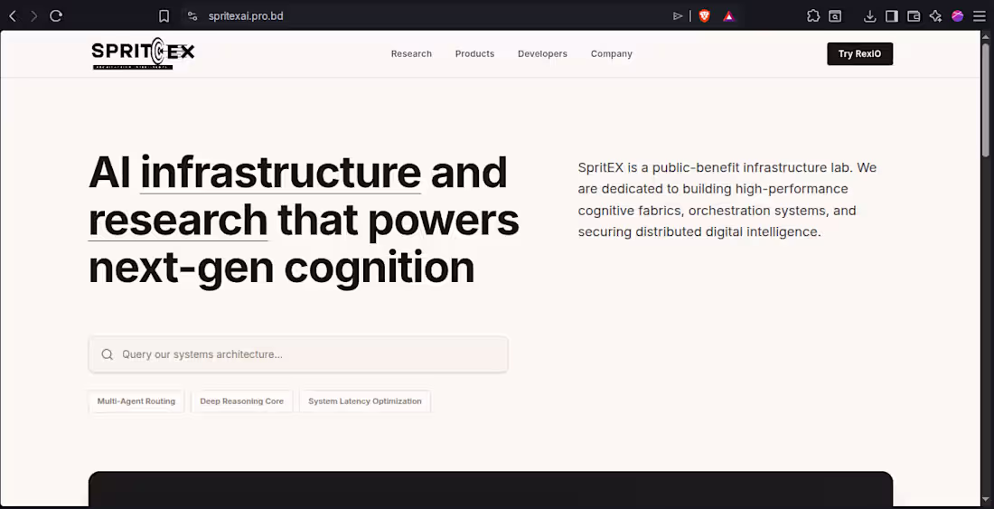This screenshot has width=994, height=509.
Task: Click the Try RexIO button
Action: point(859,54)
